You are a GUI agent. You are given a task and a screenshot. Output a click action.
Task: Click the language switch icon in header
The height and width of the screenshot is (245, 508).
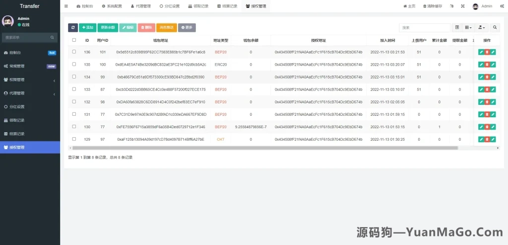[x=452, y=6]
